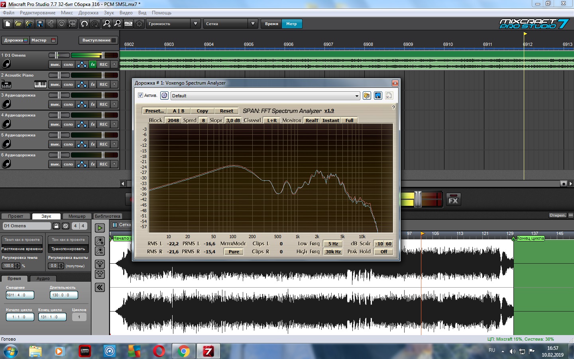Mute track 4 Аудиодорожка
Viewport: 574px width, 359px height.
(55, 124)
